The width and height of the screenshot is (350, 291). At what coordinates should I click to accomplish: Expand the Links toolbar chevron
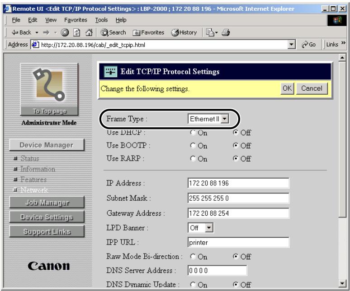click(x=343, y=43)
